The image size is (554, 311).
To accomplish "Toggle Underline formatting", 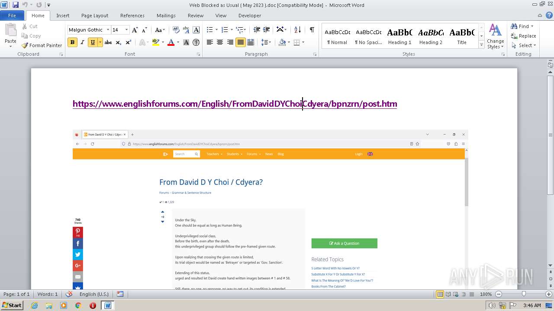I will [93, 42].
